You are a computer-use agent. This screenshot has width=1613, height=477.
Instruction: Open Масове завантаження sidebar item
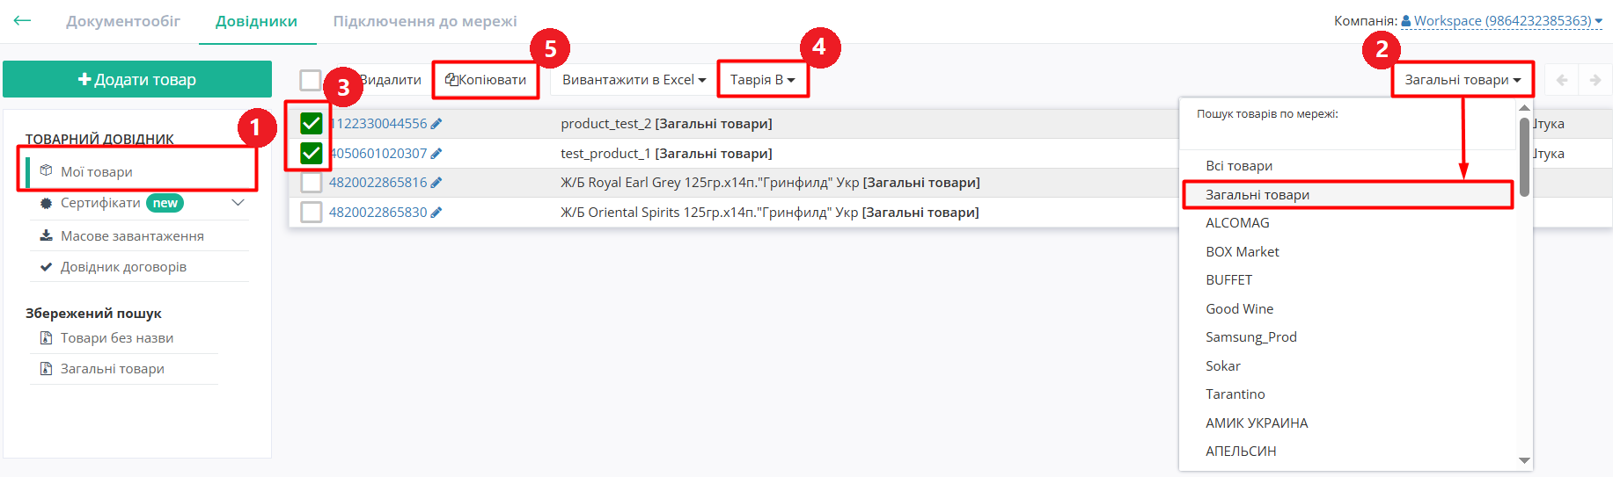pos(132,236)
